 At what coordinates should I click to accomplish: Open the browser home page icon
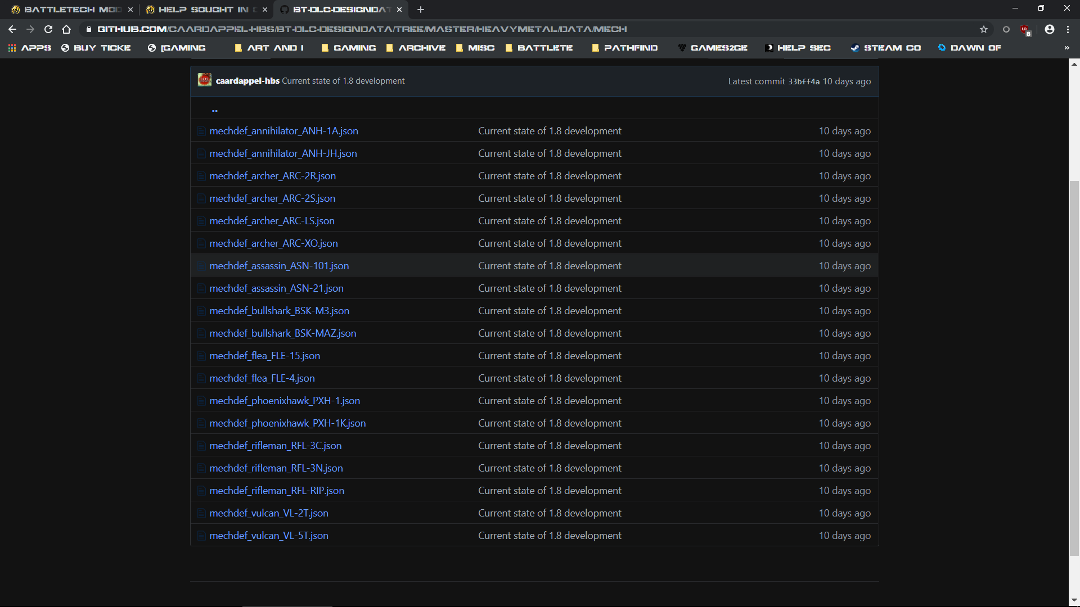66,29
